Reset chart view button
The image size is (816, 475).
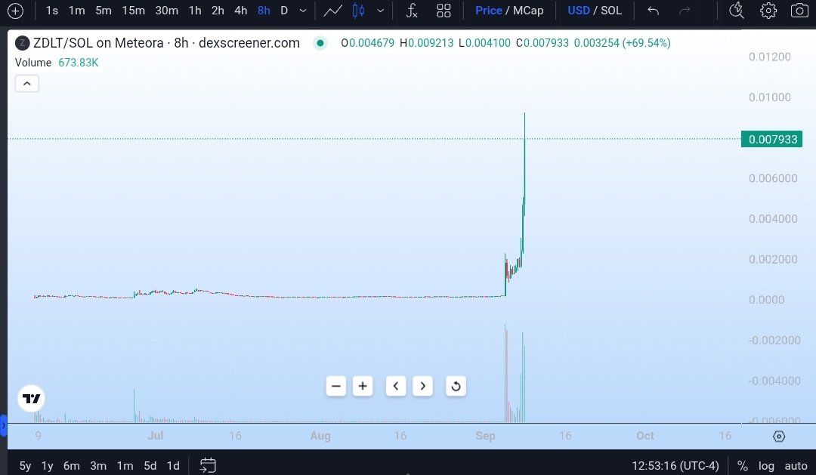click(456, 386)
